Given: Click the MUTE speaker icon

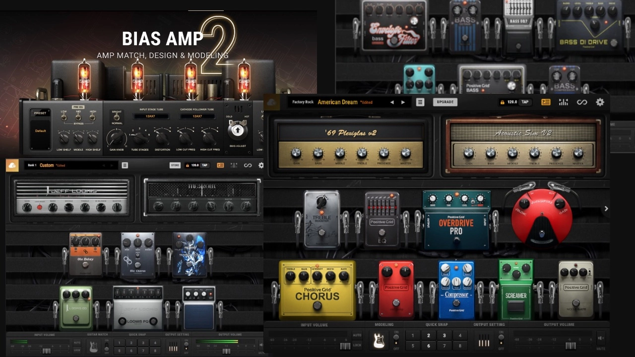Looking at the screenshot, I should coord(601,338).
